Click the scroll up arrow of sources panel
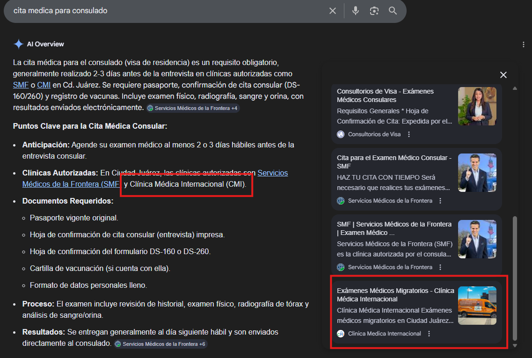The image size is (532, 358). click(x=515, y=88)
